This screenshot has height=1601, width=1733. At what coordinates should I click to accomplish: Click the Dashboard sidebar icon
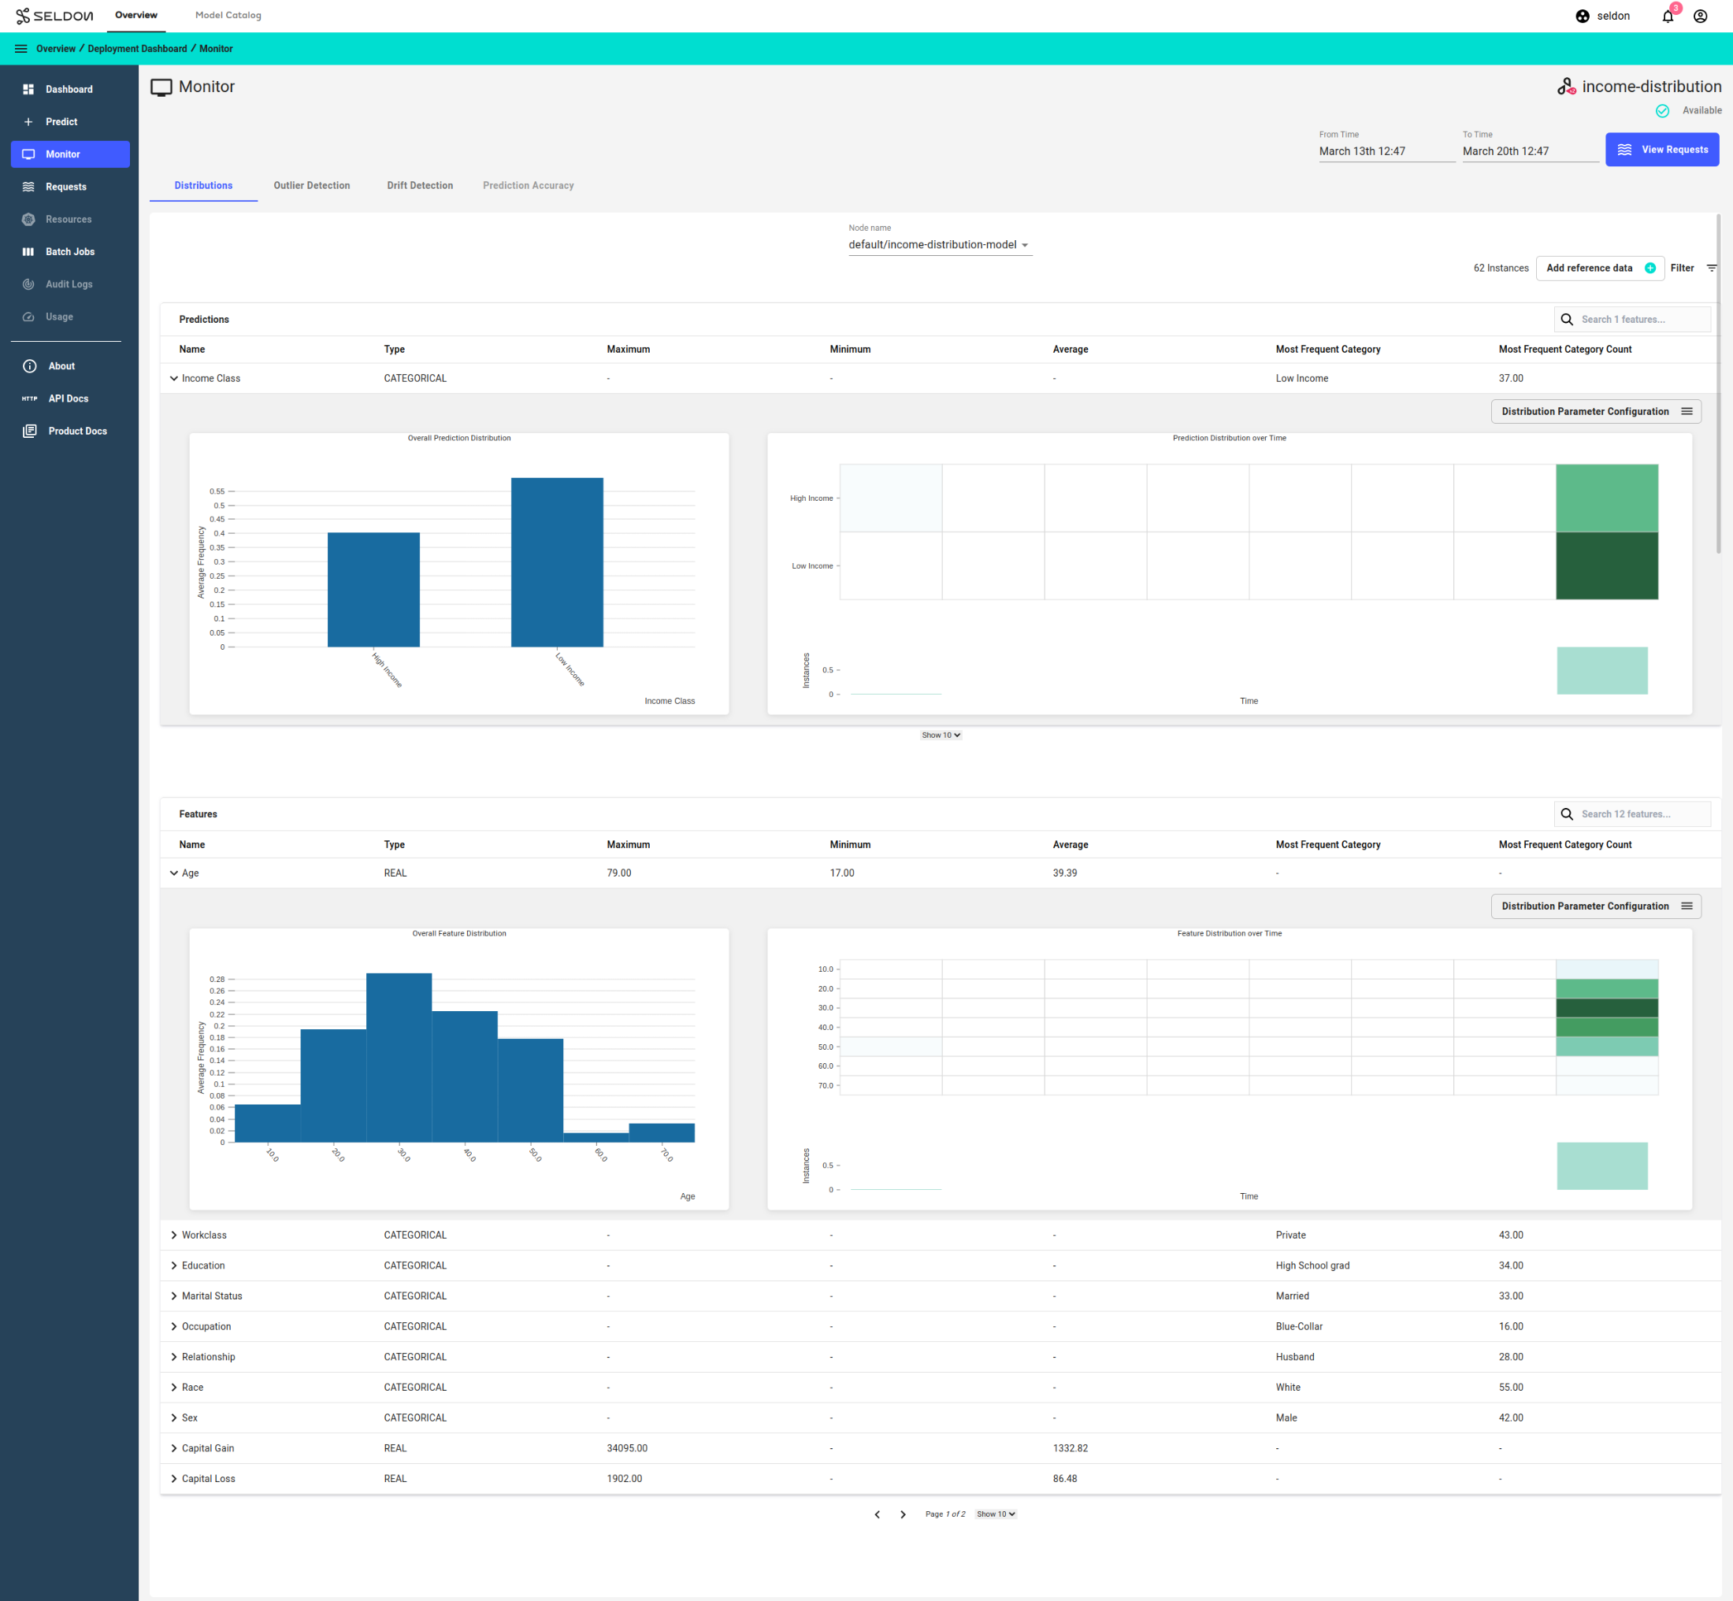pos(28,89)
